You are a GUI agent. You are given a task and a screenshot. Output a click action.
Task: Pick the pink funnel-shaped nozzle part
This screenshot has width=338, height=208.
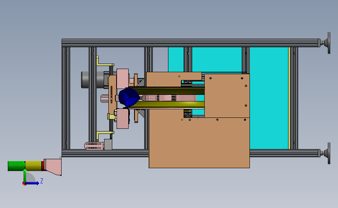(53, 167)
